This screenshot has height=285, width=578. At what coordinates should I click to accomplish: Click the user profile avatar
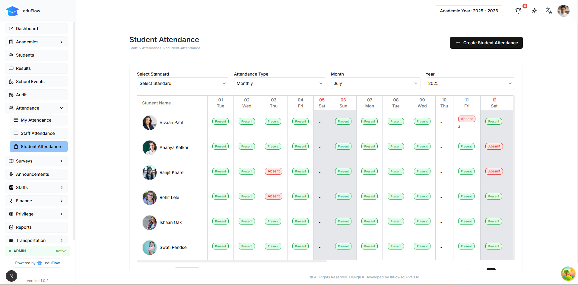563,11
